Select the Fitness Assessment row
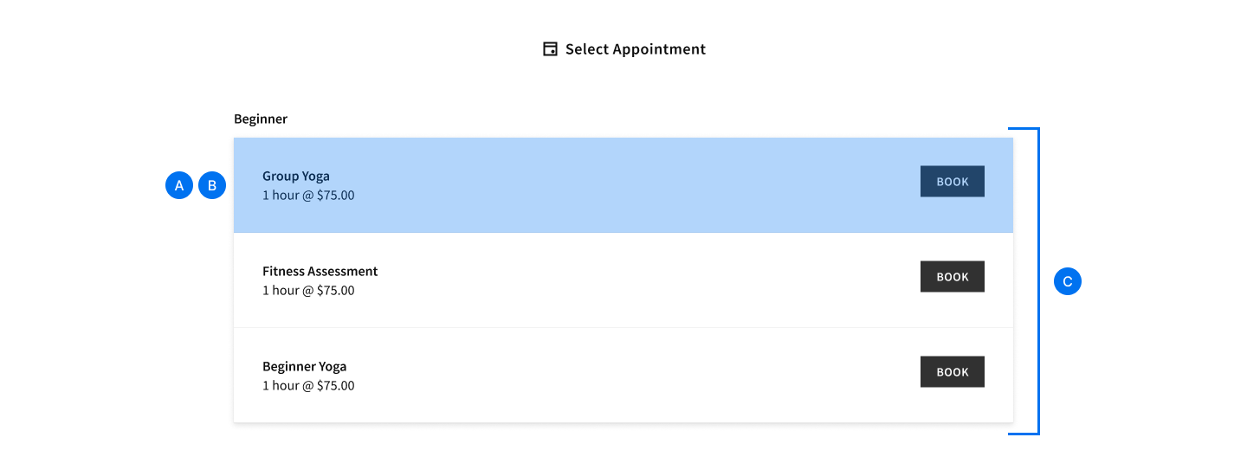The width and height of the screenshot is (1247, 476). (623, 280)
